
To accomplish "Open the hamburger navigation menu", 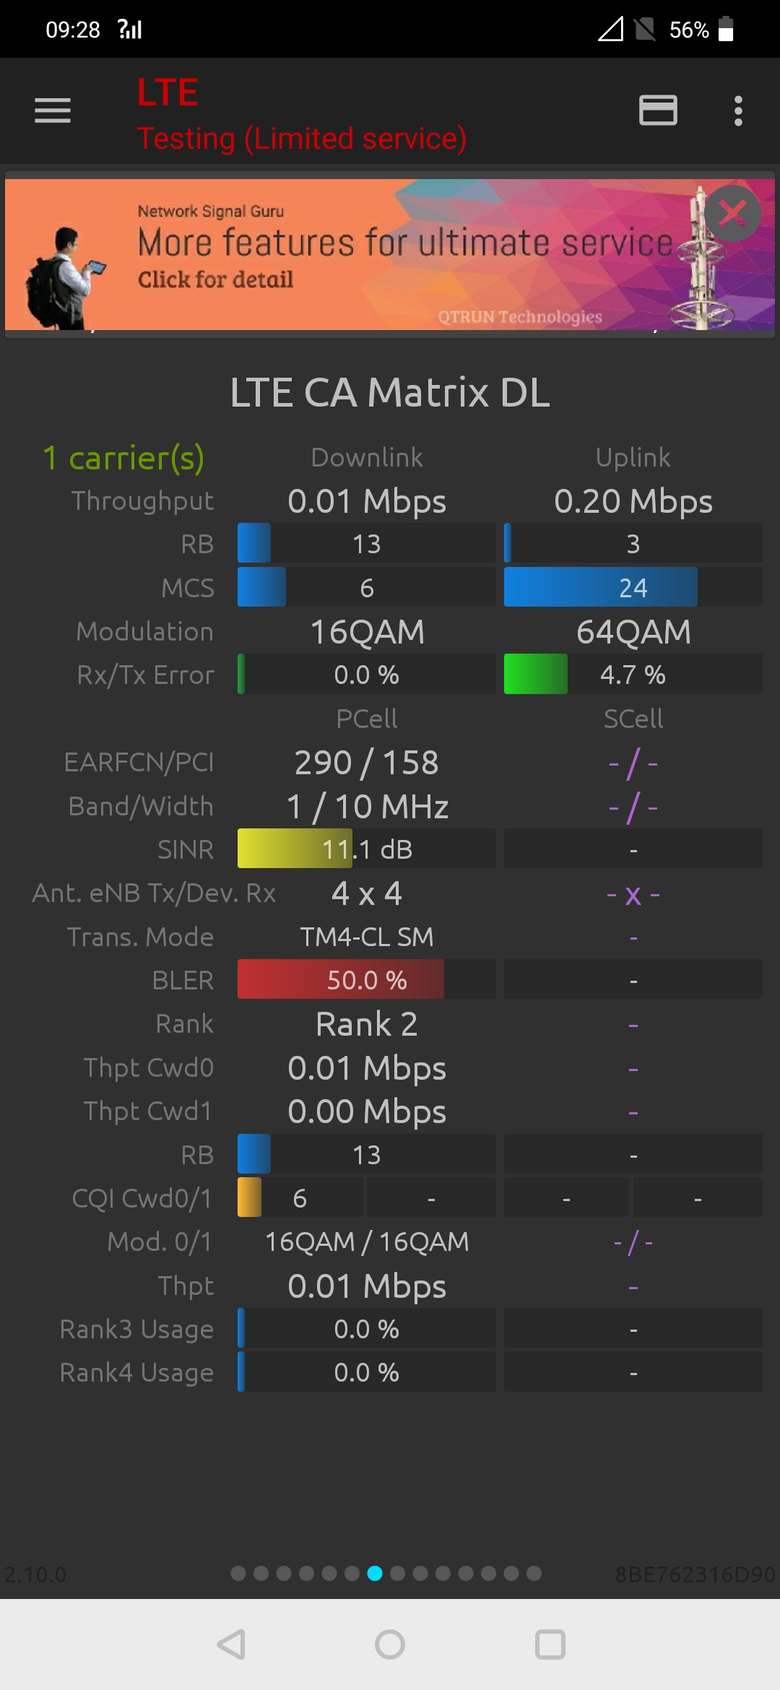I will click(53, 110).
